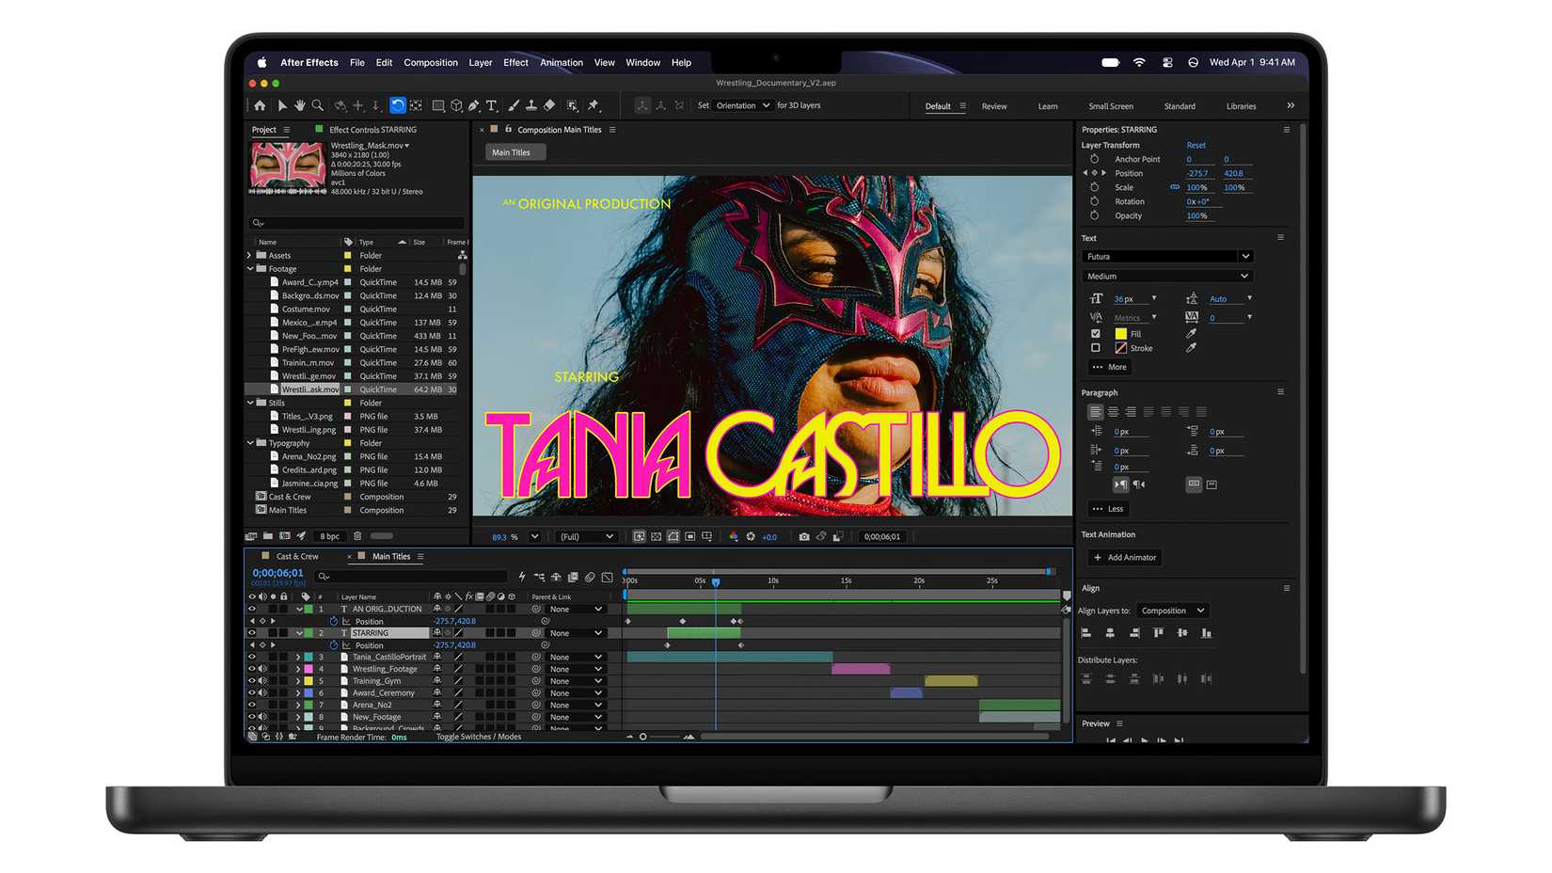Screen dimensions: 1552x873
Task: Click the yellow Fill color swatch
Action: click(x=1120, y=334)
